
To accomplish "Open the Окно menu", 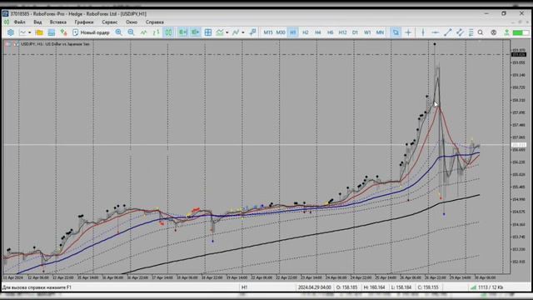I will [132, 22].
